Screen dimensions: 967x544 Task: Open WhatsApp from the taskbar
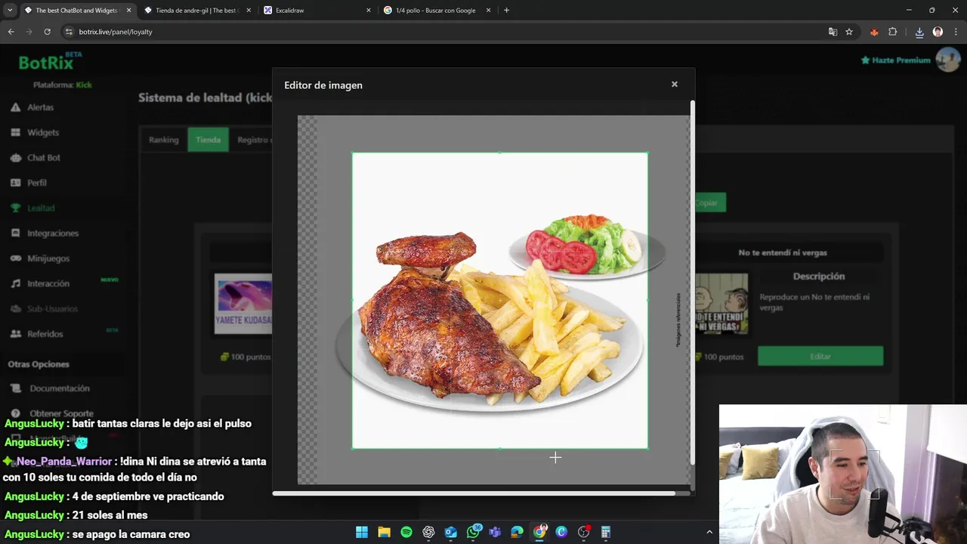click(473, 532)
